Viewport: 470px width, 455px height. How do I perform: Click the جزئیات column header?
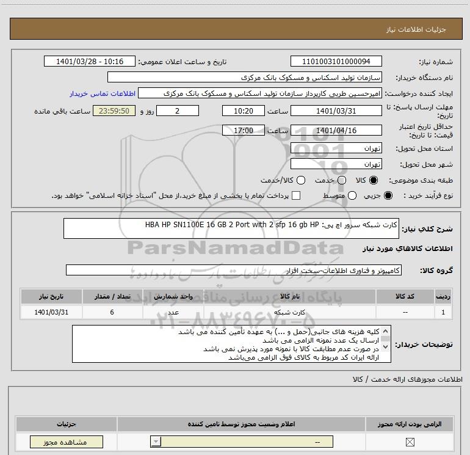click(67, 424)
